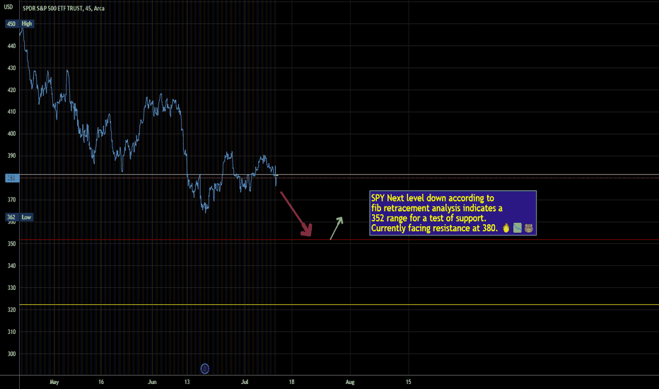Click the 400 price axis label
659x389 pixels.
[x=11, y=134]
